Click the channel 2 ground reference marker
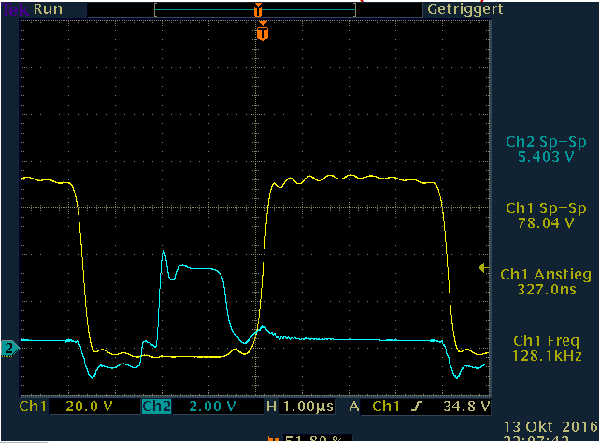 10,349
